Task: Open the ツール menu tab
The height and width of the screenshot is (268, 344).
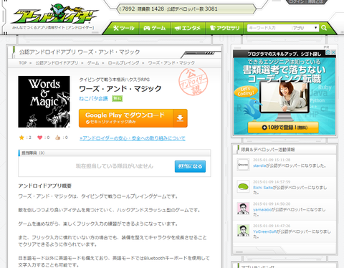Action: coord(124,28)
